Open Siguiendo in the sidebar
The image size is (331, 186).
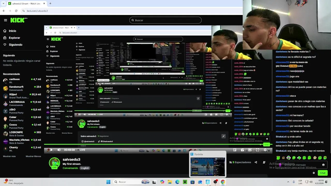(x=13, y=45)
